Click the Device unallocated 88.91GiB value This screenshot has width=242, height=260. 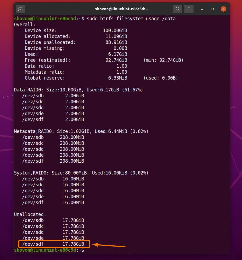(116, 42)
